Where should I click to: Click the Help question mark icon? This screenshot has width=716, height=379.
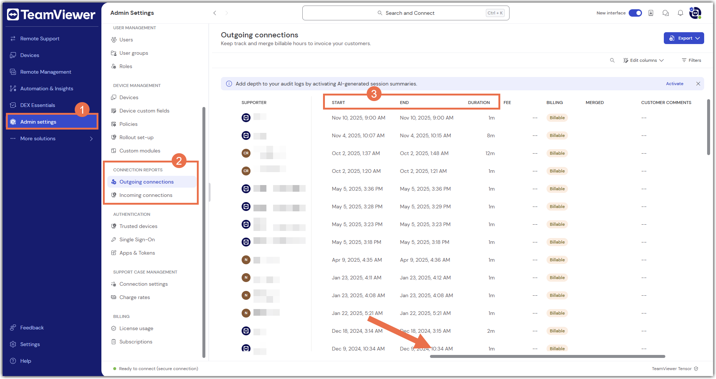click(x=13, y=361)
